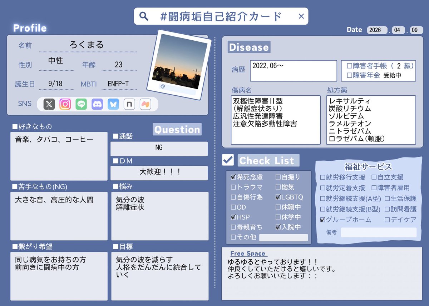This screenshot has width=429, height=306.
Task: Open the Instagram SNS icon
Action: (65, 104)
